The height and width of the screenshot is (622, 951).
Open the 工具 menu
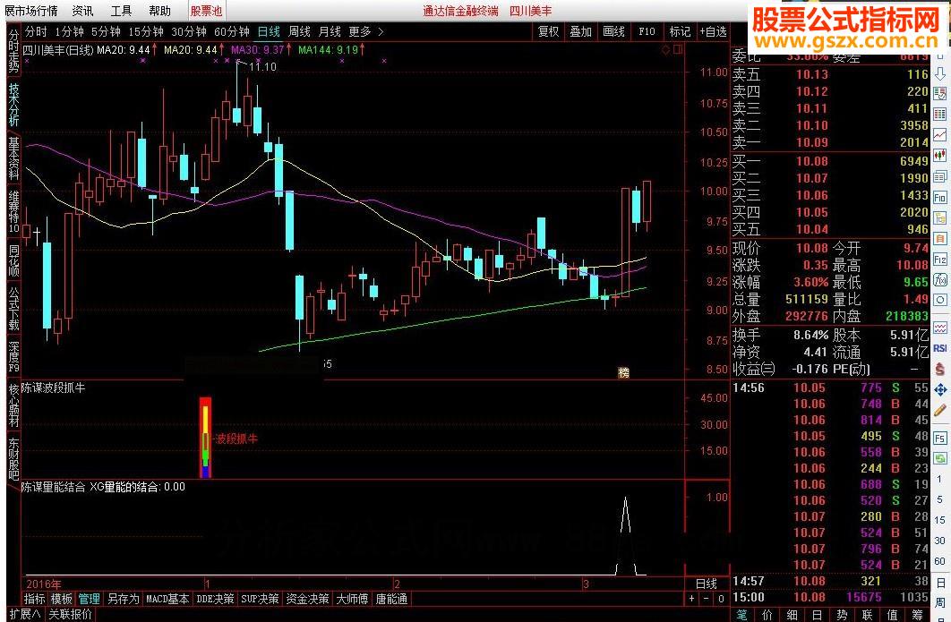(121, 11)
